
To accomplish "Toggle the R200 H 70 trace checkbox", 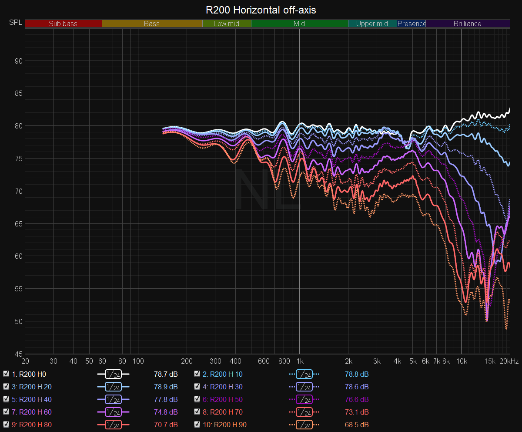I will 197,412.
